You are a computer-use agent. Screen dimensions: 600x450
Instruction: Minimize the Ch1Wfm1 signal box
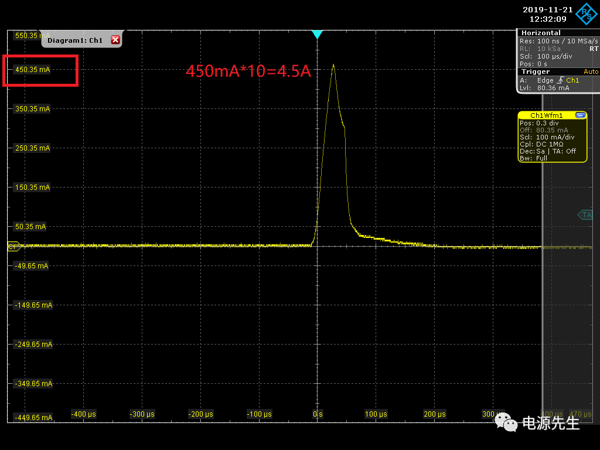580,115
